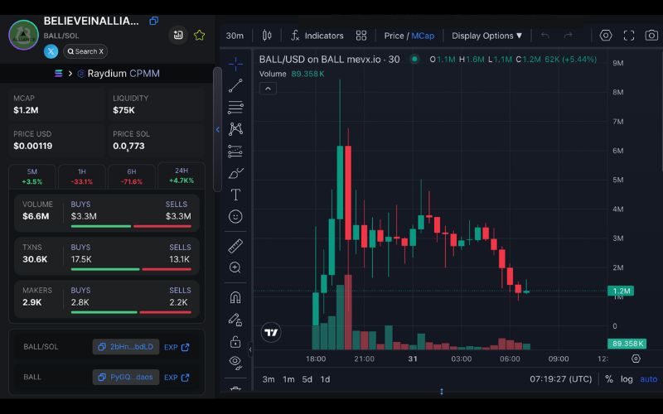Redo the last chart action

coord(569,36)
